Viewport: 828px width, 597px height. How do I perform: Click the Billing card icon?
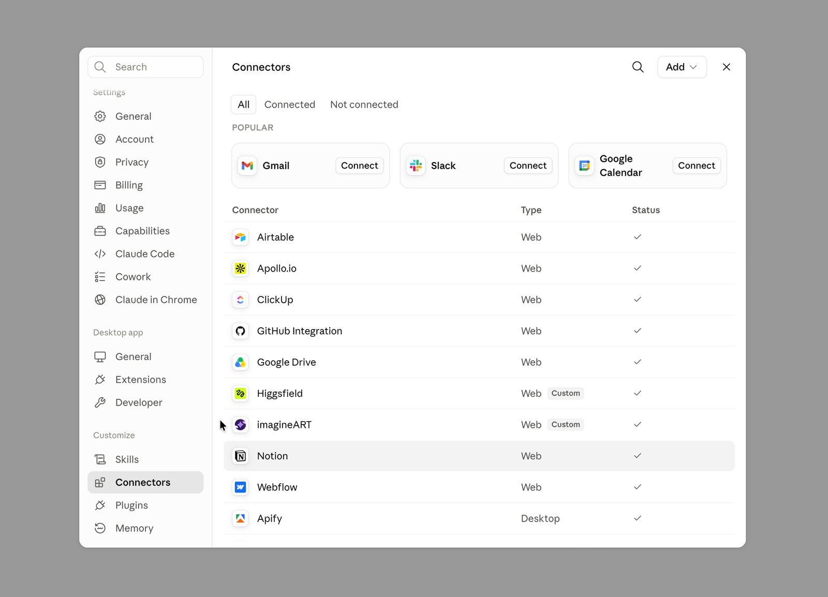100,185
